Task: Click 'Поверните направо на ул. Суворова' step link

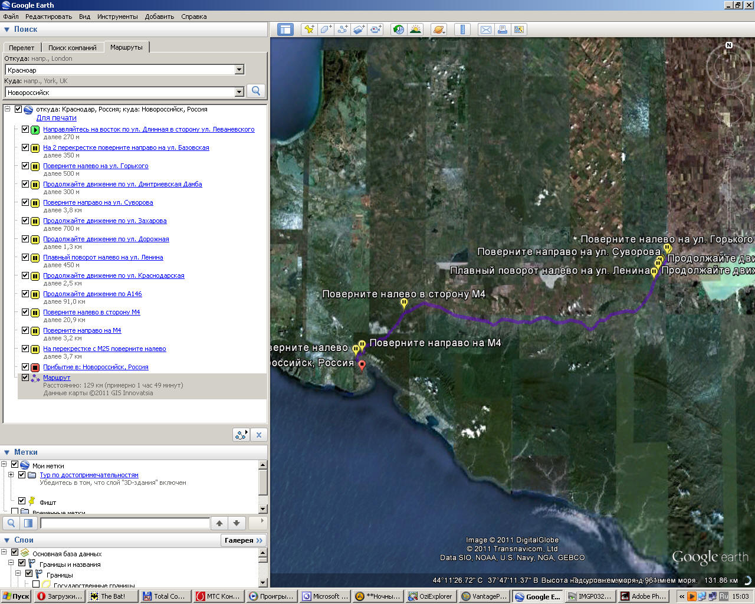Action: pyautogui.click(x=98, y=202)
